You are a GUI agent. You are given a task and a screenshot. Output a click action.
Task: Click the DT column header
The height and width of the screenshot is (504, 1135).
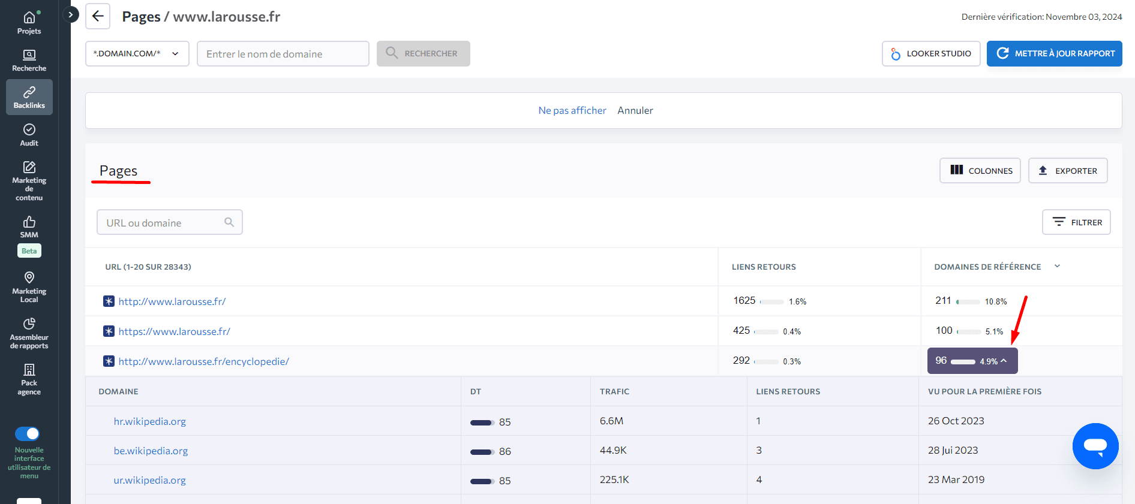pos(476,391)
